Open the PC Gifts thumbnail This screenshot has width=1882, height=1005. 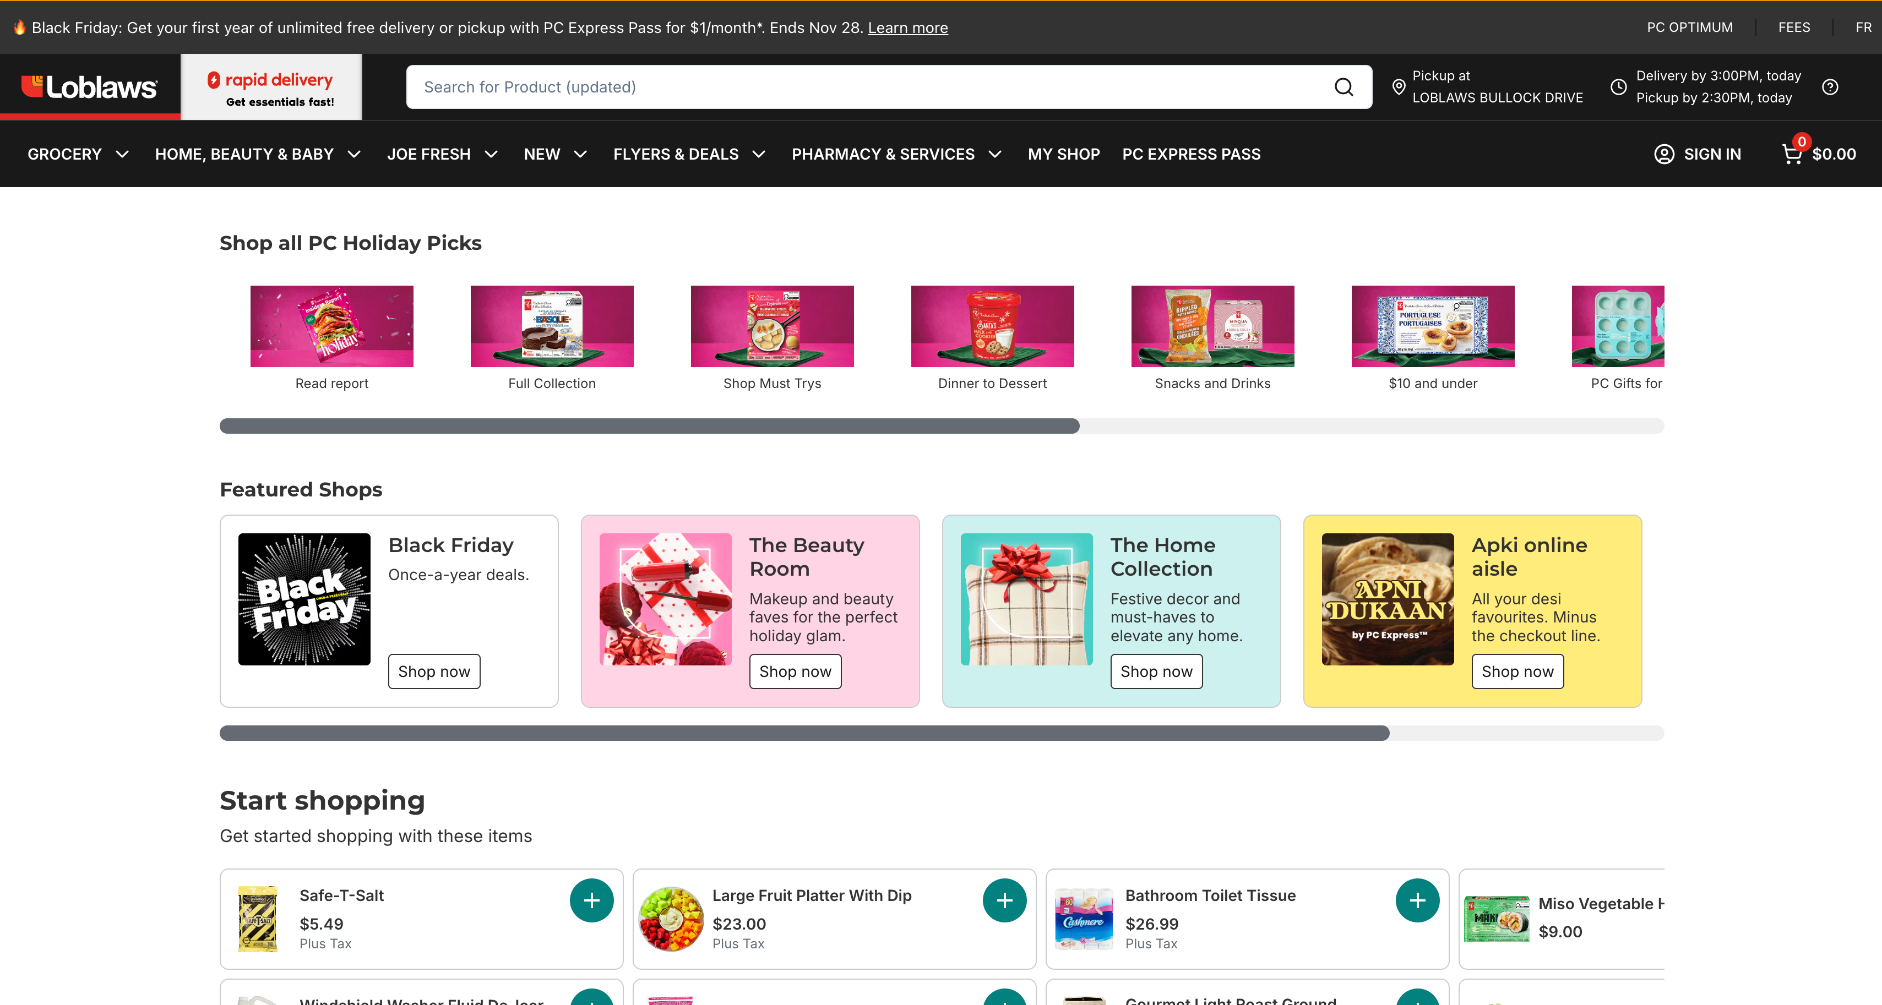coord(1618,326)
